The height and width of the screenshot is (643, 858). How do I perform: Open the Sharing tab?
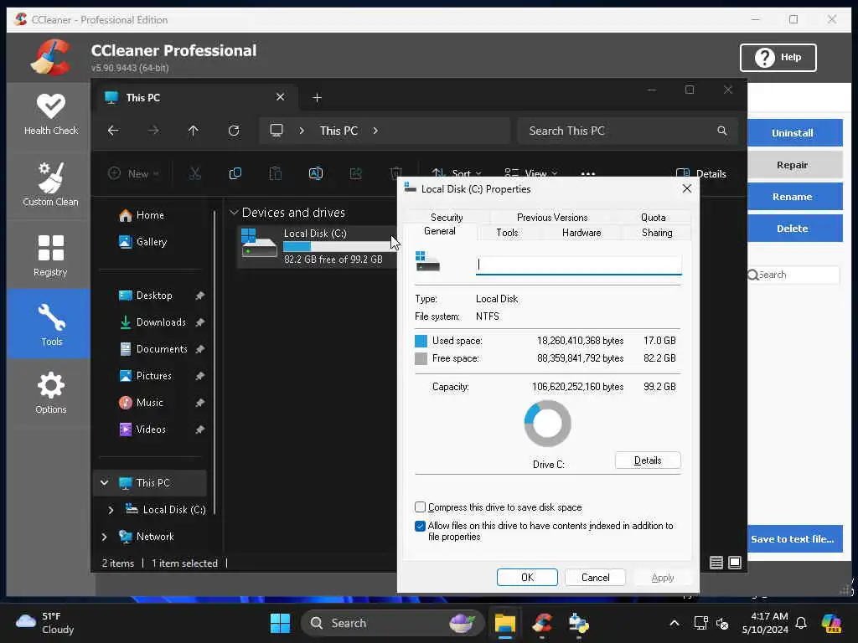tap(657, 233)
